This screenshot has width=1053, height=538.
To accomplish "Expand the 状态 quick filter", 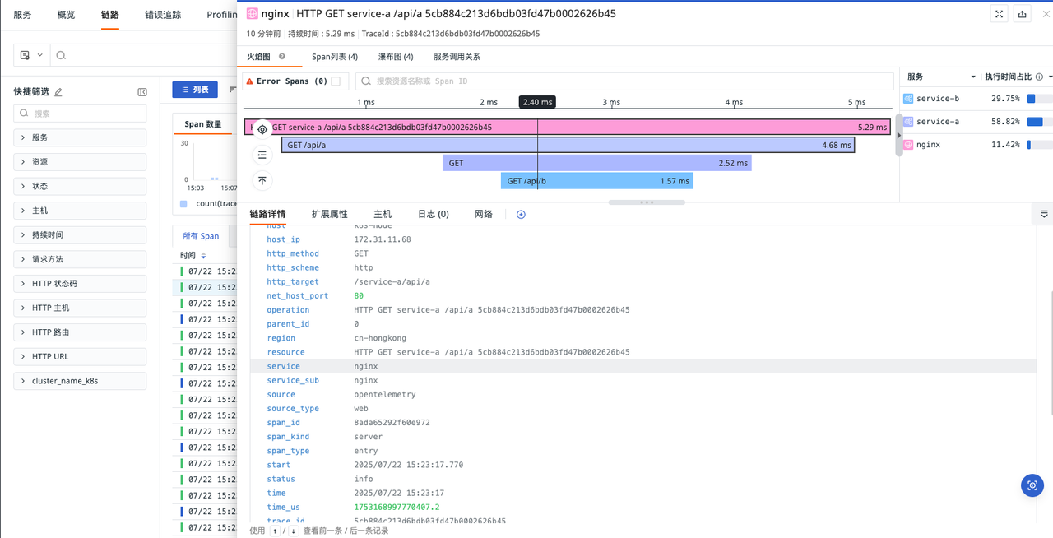I will [80, 186].
